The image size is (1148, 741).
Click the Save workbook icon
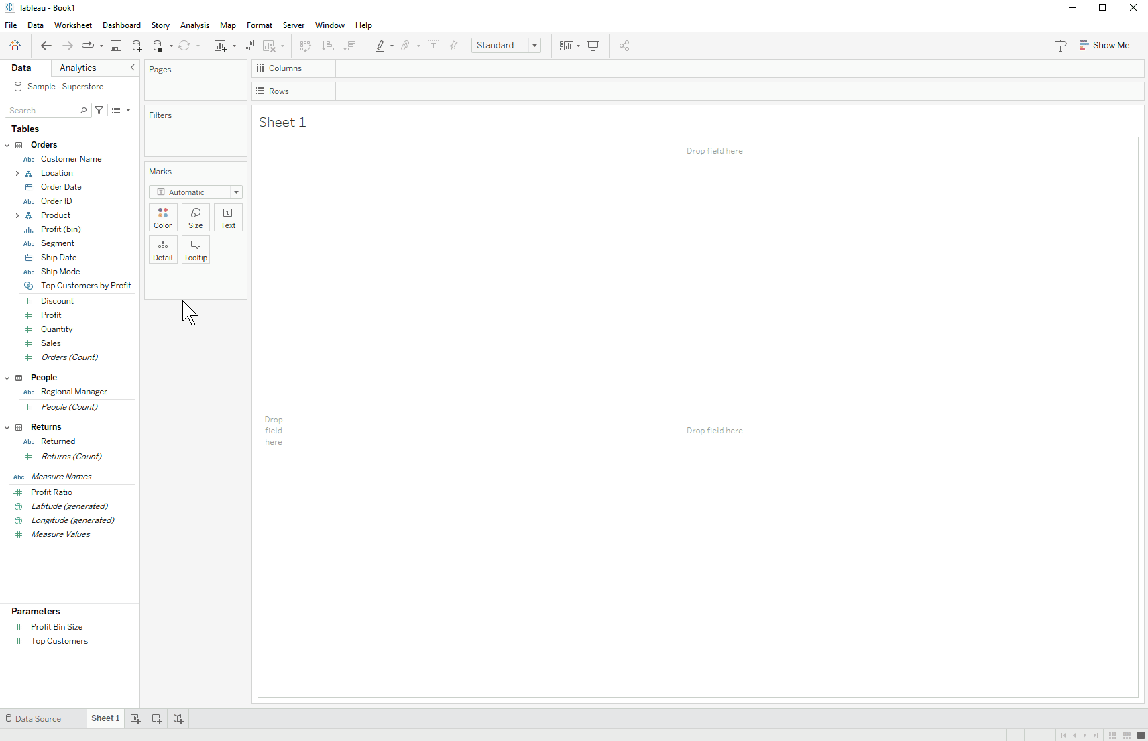[x=116, y=46]
